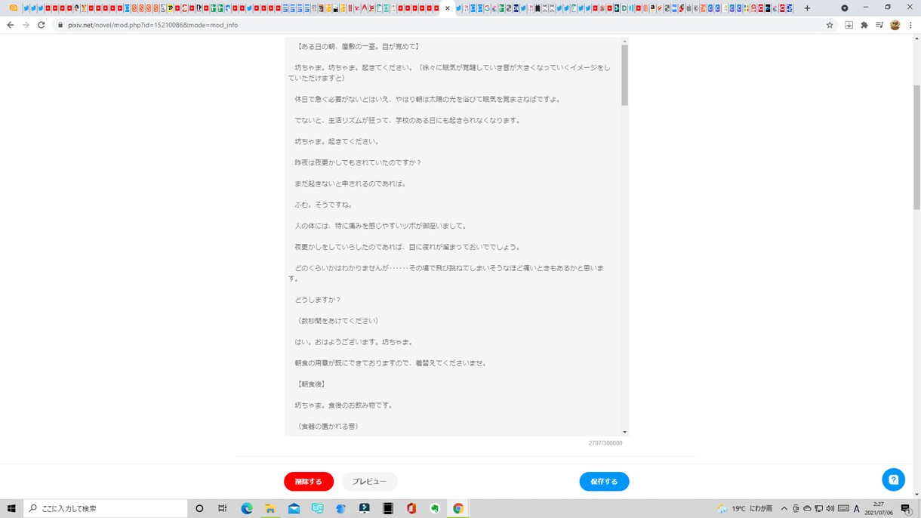Screen dimensions: 921x518
Task: Open the プレビュー preview button
Action: pos(369,482)
